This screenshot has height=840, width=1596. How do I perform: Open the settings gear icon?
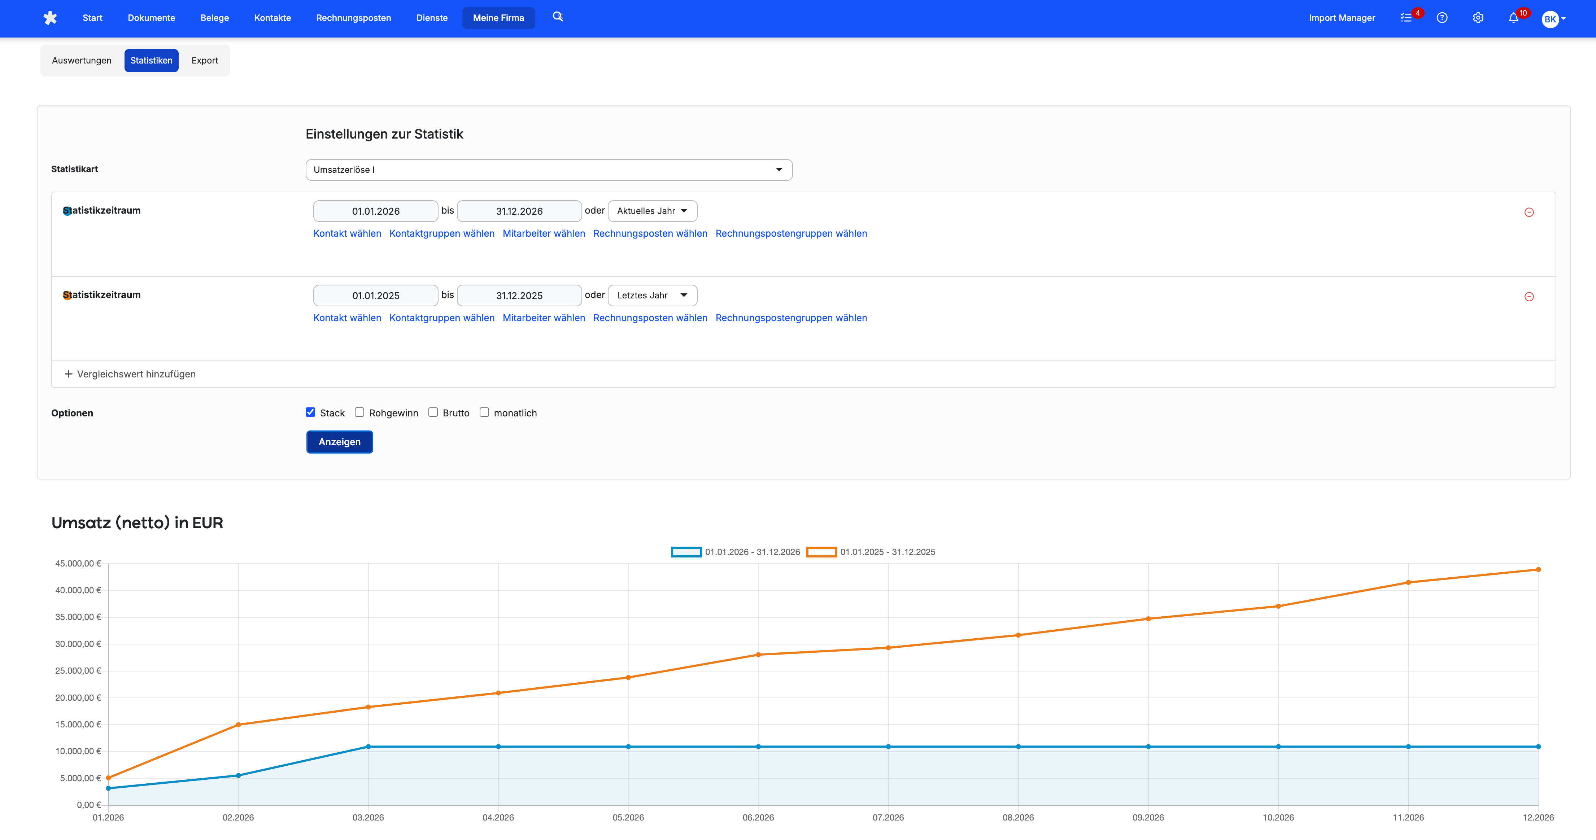(x=1478, y=18)
